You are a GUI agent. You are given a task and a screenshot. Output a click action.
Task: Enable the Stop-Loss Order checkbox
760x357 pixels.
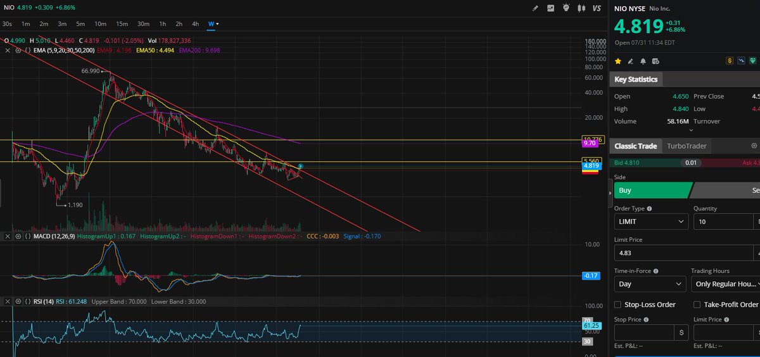618,304
